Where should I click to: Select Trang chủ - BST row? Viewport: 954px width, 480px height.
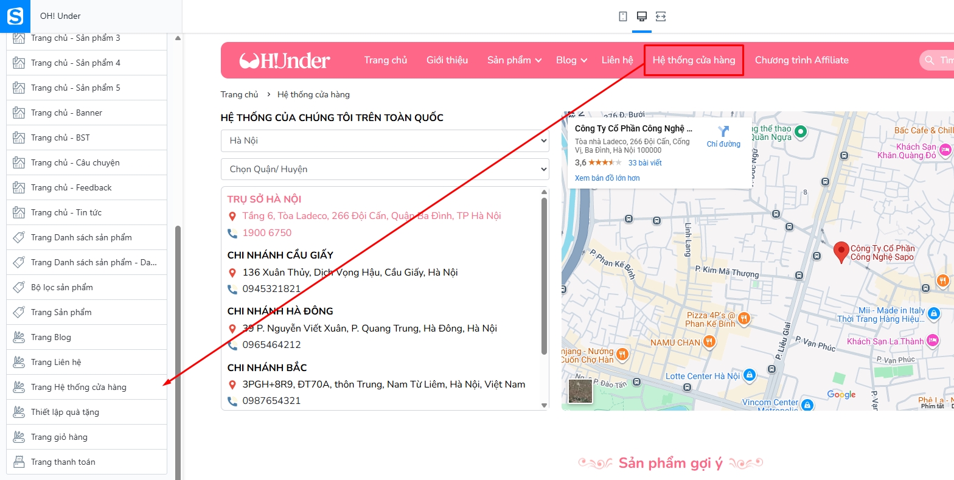click(x=87, y=137)
